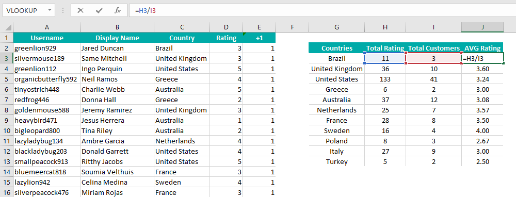Click Total Rating cell showing 11
516x197 pixels.
(x=385, y=59)
